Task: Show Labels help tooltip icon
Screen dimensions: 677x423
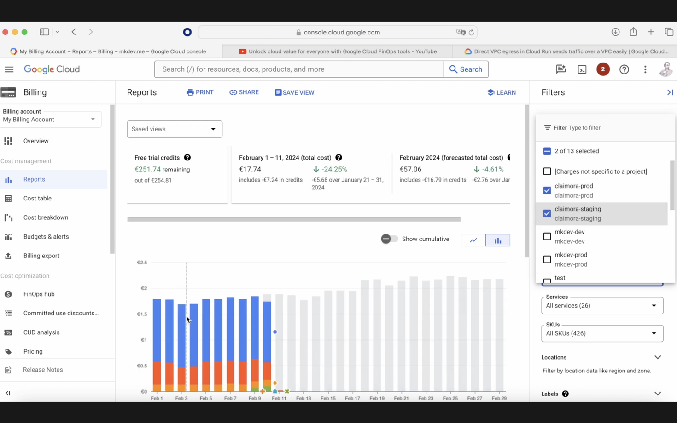Action: (x=565, y=394)
